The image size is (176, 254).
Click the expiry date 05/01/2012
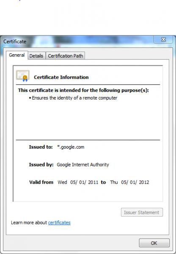[135, 182]
